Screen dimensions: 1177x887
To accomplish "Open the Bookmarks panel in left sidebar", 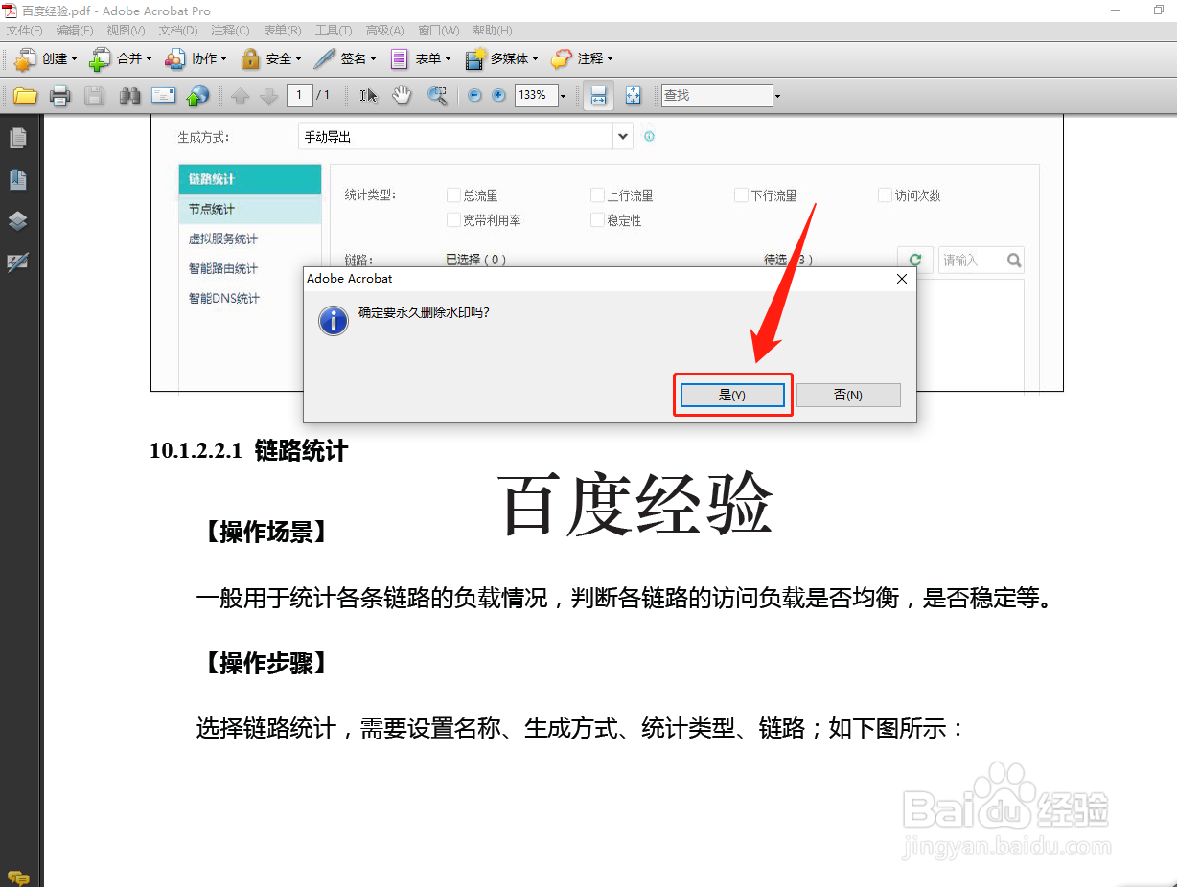I will (x=18, y=179).
